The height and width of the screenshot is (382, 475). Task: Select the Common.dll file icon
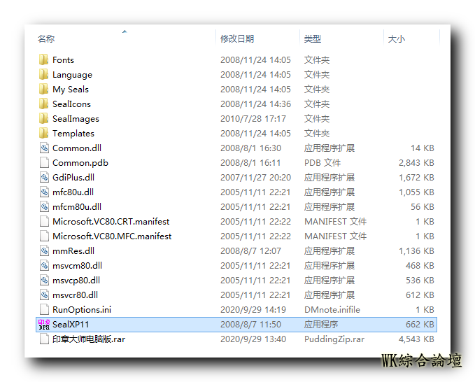point(44,148)
